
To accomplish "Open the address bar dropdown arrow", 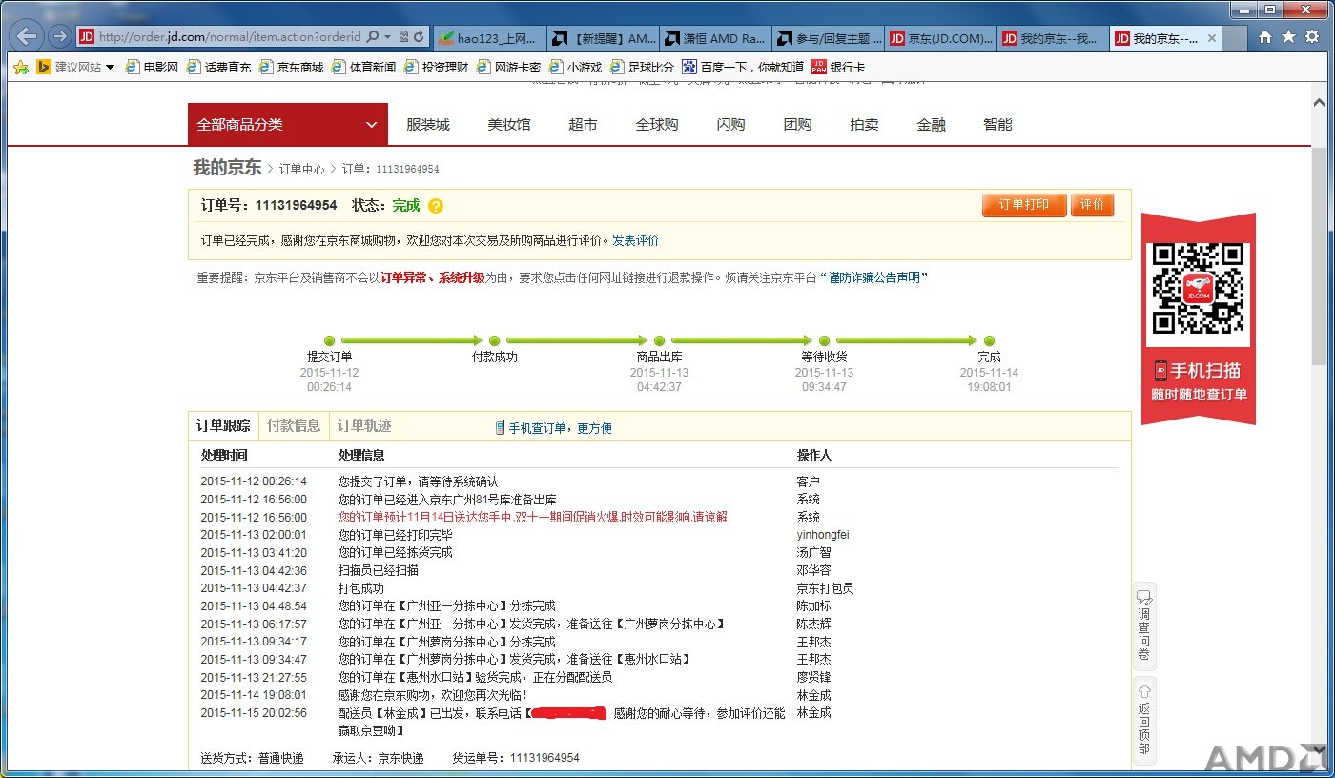I will pyautogui.click(x=388, y=37).
